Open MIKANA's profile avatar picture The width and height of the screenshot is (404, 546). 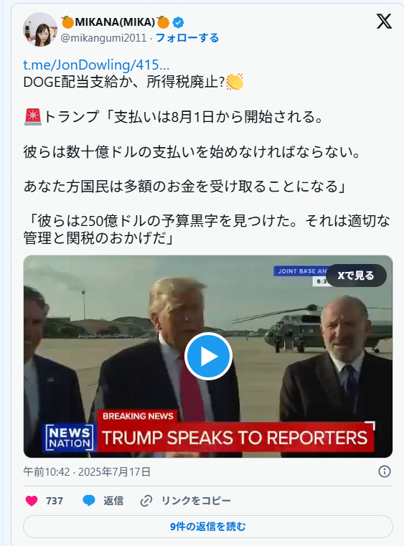[x=40, y=29]
